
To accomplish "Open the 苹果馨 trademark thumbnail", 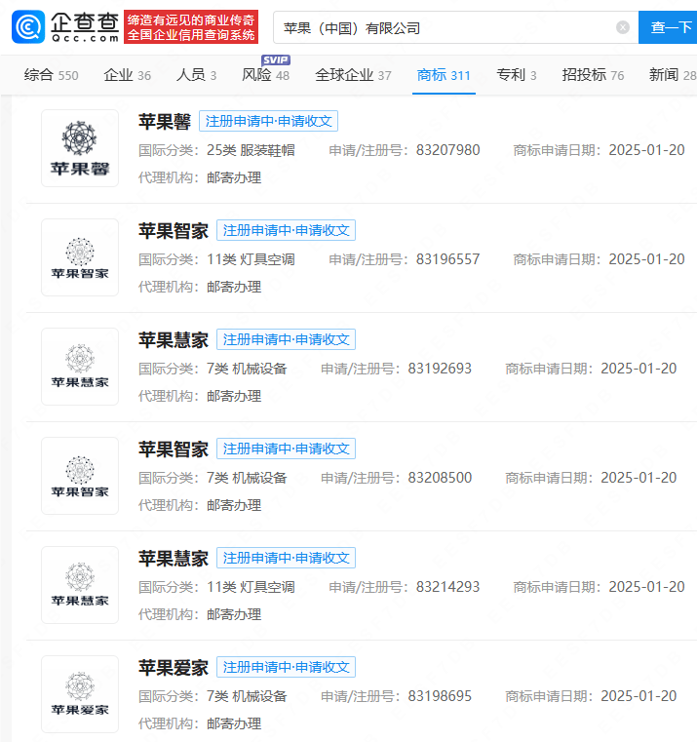I will tap(80, 148).
